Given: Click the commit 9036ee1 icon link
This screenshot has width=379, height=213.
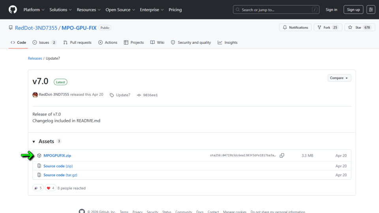Looking at the screenshot, I should [139, 95].
